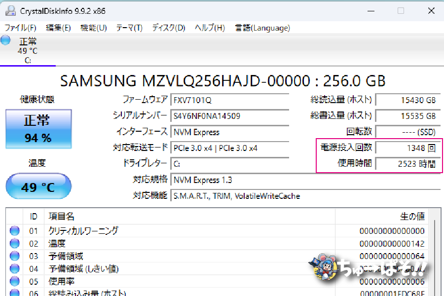444x296 pixels.
Task: Click the 電源投入回数 value 1348 回
Action: [408, 148]
